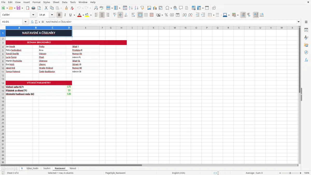Open the font size dropdown arrow

pyautogui.click(x=52, y=15)
